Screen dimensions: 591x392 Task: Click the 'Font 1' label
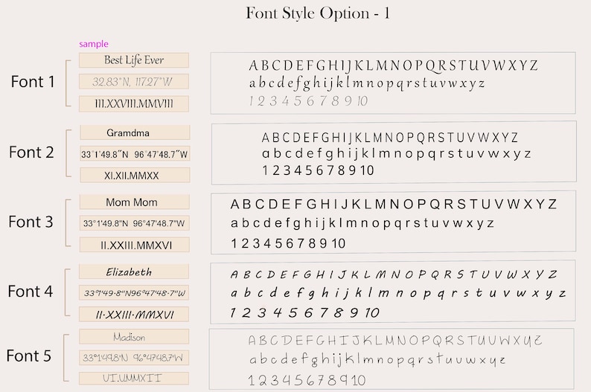coord(33,82)
